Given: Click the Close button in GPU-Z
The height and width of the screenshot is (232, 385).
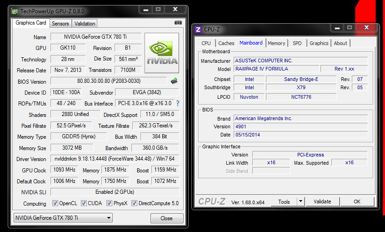Looking at the screenshot, I should click(x=167, y=218).
